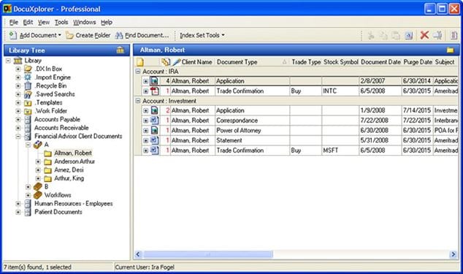463x274 pixels.
Task: Sort by Trade Type column header
Action: click(x=306, y=62)
